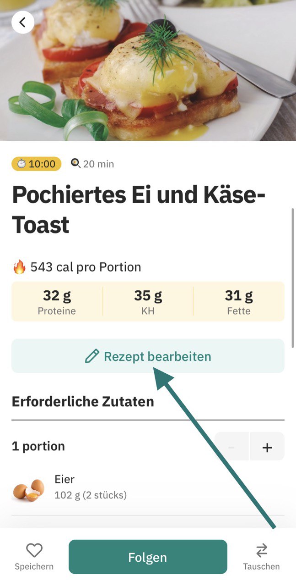Select the Tauschen label in bottom bar
This screenshot has height=587, width=296.
pos(261,566)
